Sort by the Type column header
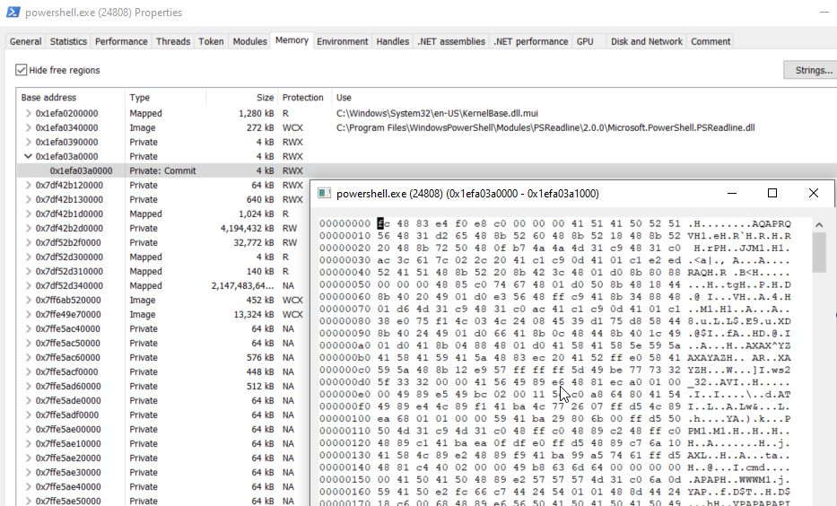Viewport: 837px width, 506px height. (x=165, y=97)
